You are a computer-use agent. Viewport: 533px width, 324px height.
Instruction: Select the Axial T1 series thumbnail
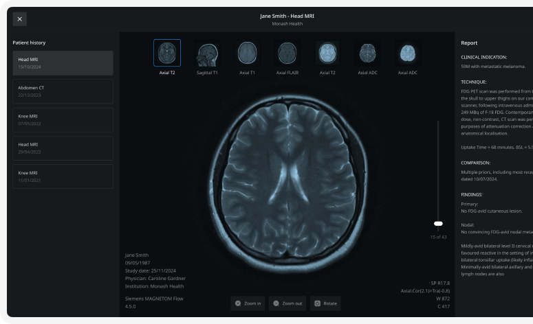tap(247, 52)
